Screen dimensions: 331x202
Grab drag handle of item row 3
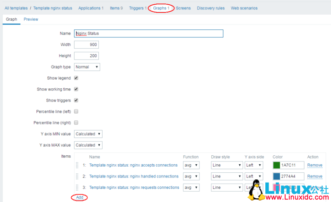(77, 187)
